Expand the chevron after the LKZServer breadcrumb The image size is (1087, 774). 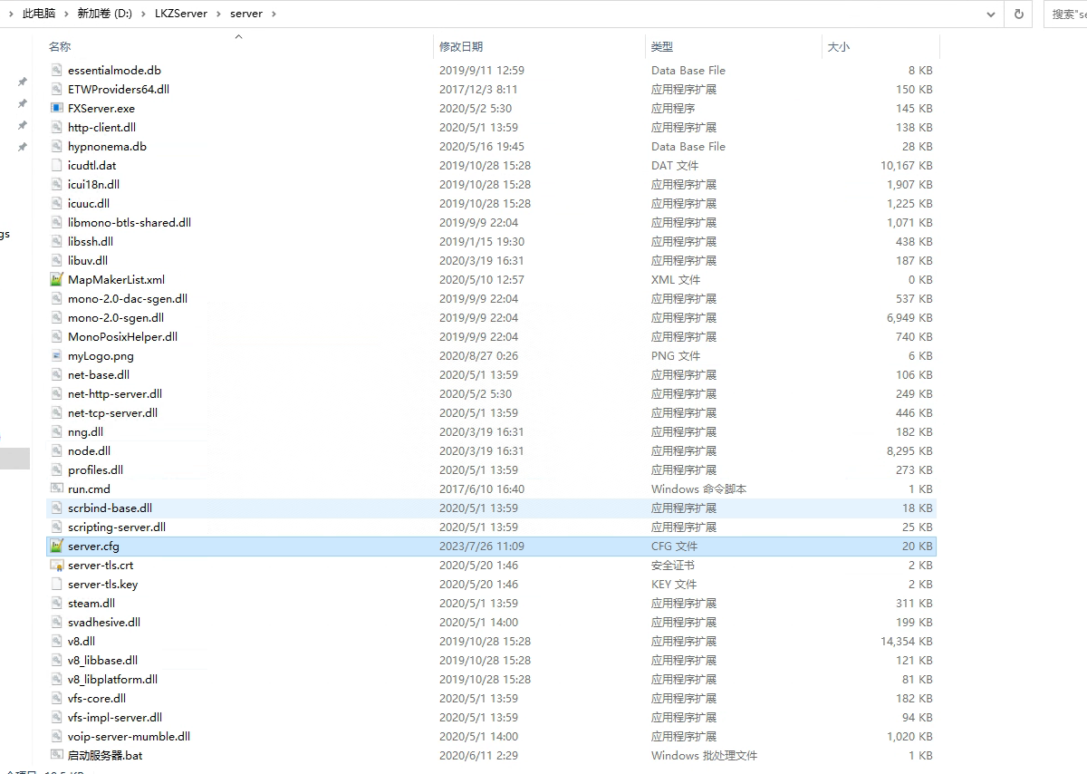pyautogui.click(x=218, y=14)
